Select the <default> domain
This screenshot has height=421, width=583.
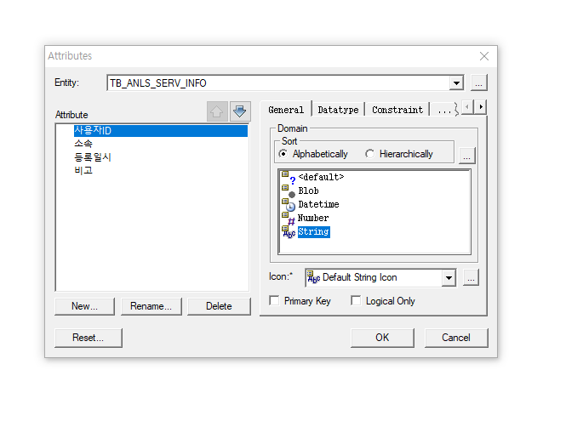pyautogui.click(x=321, y=177)
